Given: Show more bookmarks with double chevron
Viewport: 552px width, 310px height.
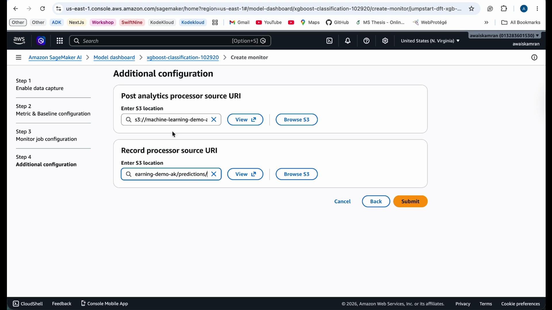Looking at the screenshot, I should click(486, 23).
